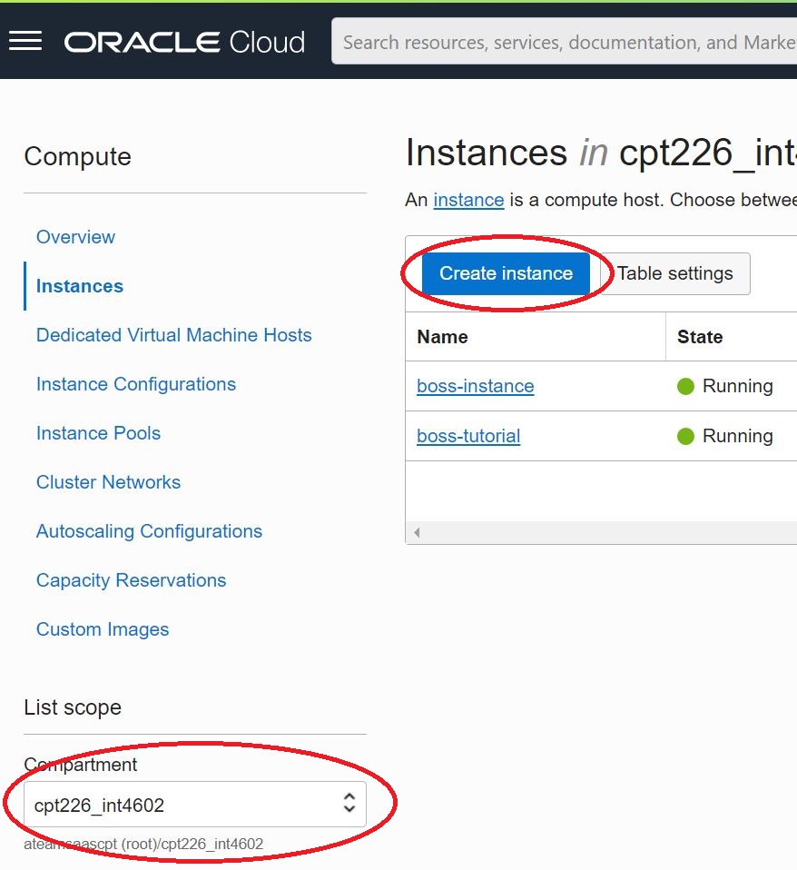The width and height of the screenshot is (797, 870).
Task: Open Table settings
Action: point(674,272)
